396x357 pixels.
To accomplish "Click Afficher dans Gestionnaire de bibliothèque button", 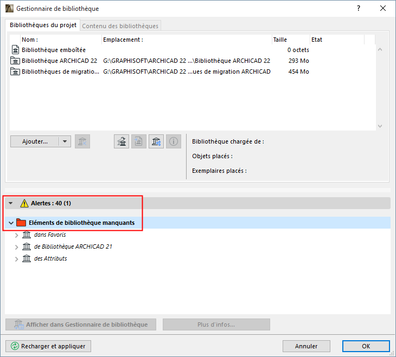I will [81, 324].
